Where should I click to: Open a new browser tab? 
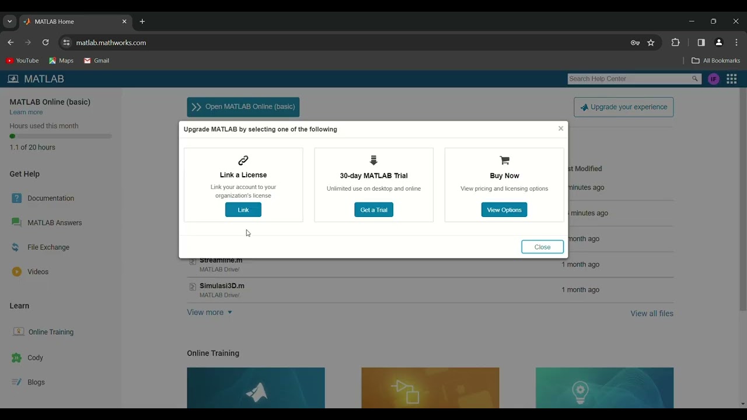pyautogui.click(x=142, y=22)
